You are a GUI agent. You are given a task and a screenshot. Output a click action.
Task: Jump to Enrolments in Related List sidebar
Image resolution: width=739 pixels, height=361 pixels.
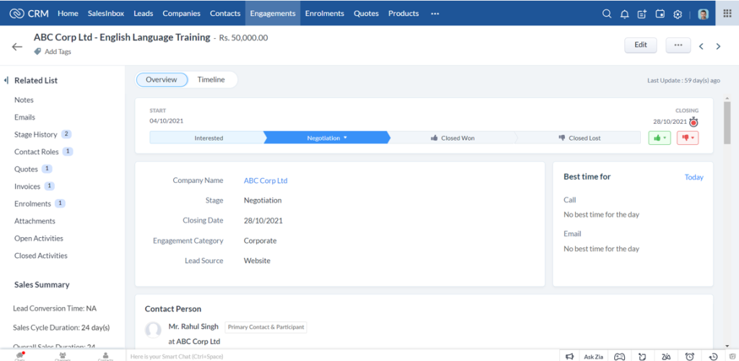32,204
